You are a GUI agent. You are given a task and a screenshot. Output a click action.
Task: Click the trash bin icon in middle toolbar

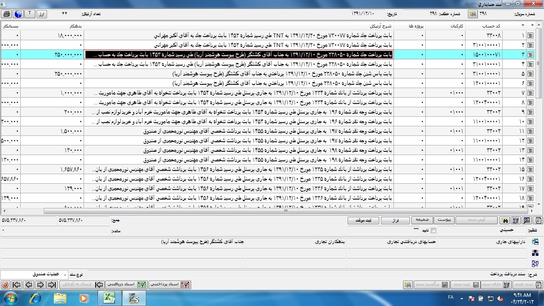pyautogui.click(x=516, y=220)
